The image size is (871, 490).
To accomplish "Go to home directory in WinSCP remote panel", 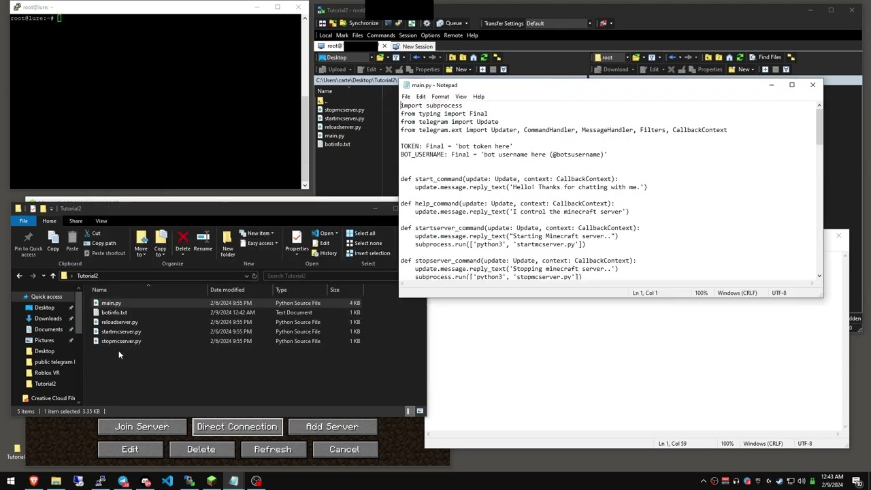I will 729,57.
